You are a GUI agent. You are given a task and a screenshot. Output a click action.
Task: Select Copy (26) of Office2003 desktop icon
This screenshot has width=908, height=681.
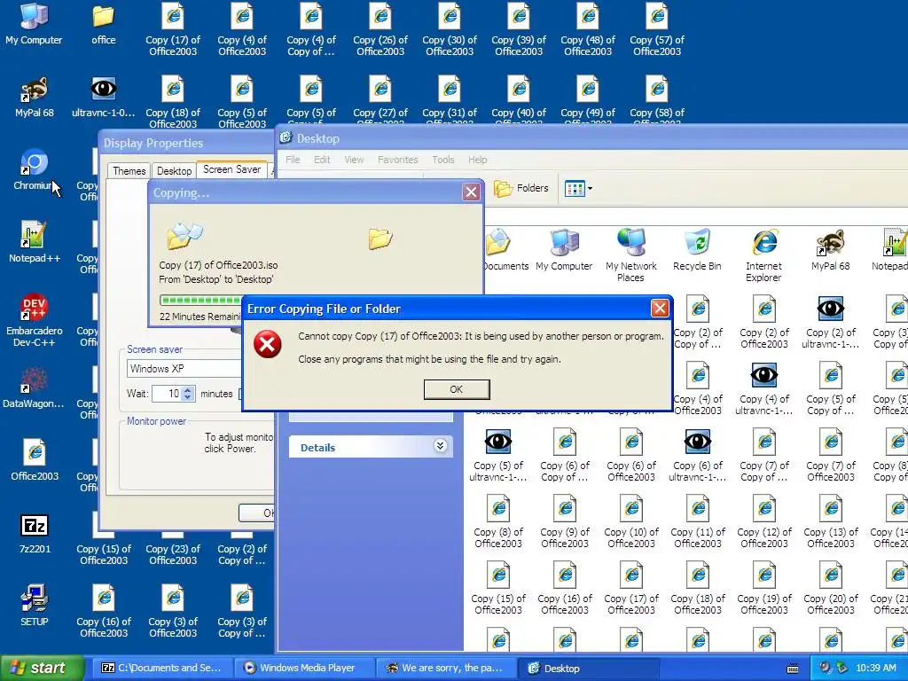380,30
